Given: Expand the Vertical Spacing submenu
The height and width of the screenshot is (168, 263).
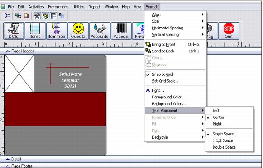Looking at the screenshot, I should tap(175, 35).
